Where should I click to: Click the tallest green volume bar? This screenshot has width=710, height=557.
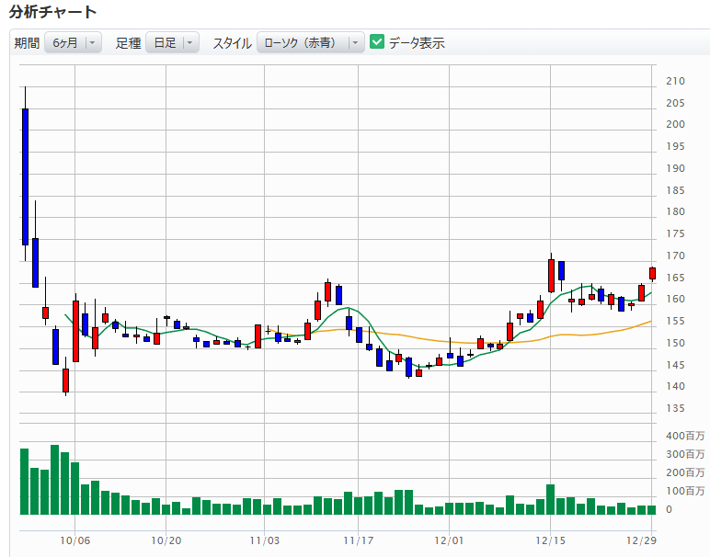55,479
